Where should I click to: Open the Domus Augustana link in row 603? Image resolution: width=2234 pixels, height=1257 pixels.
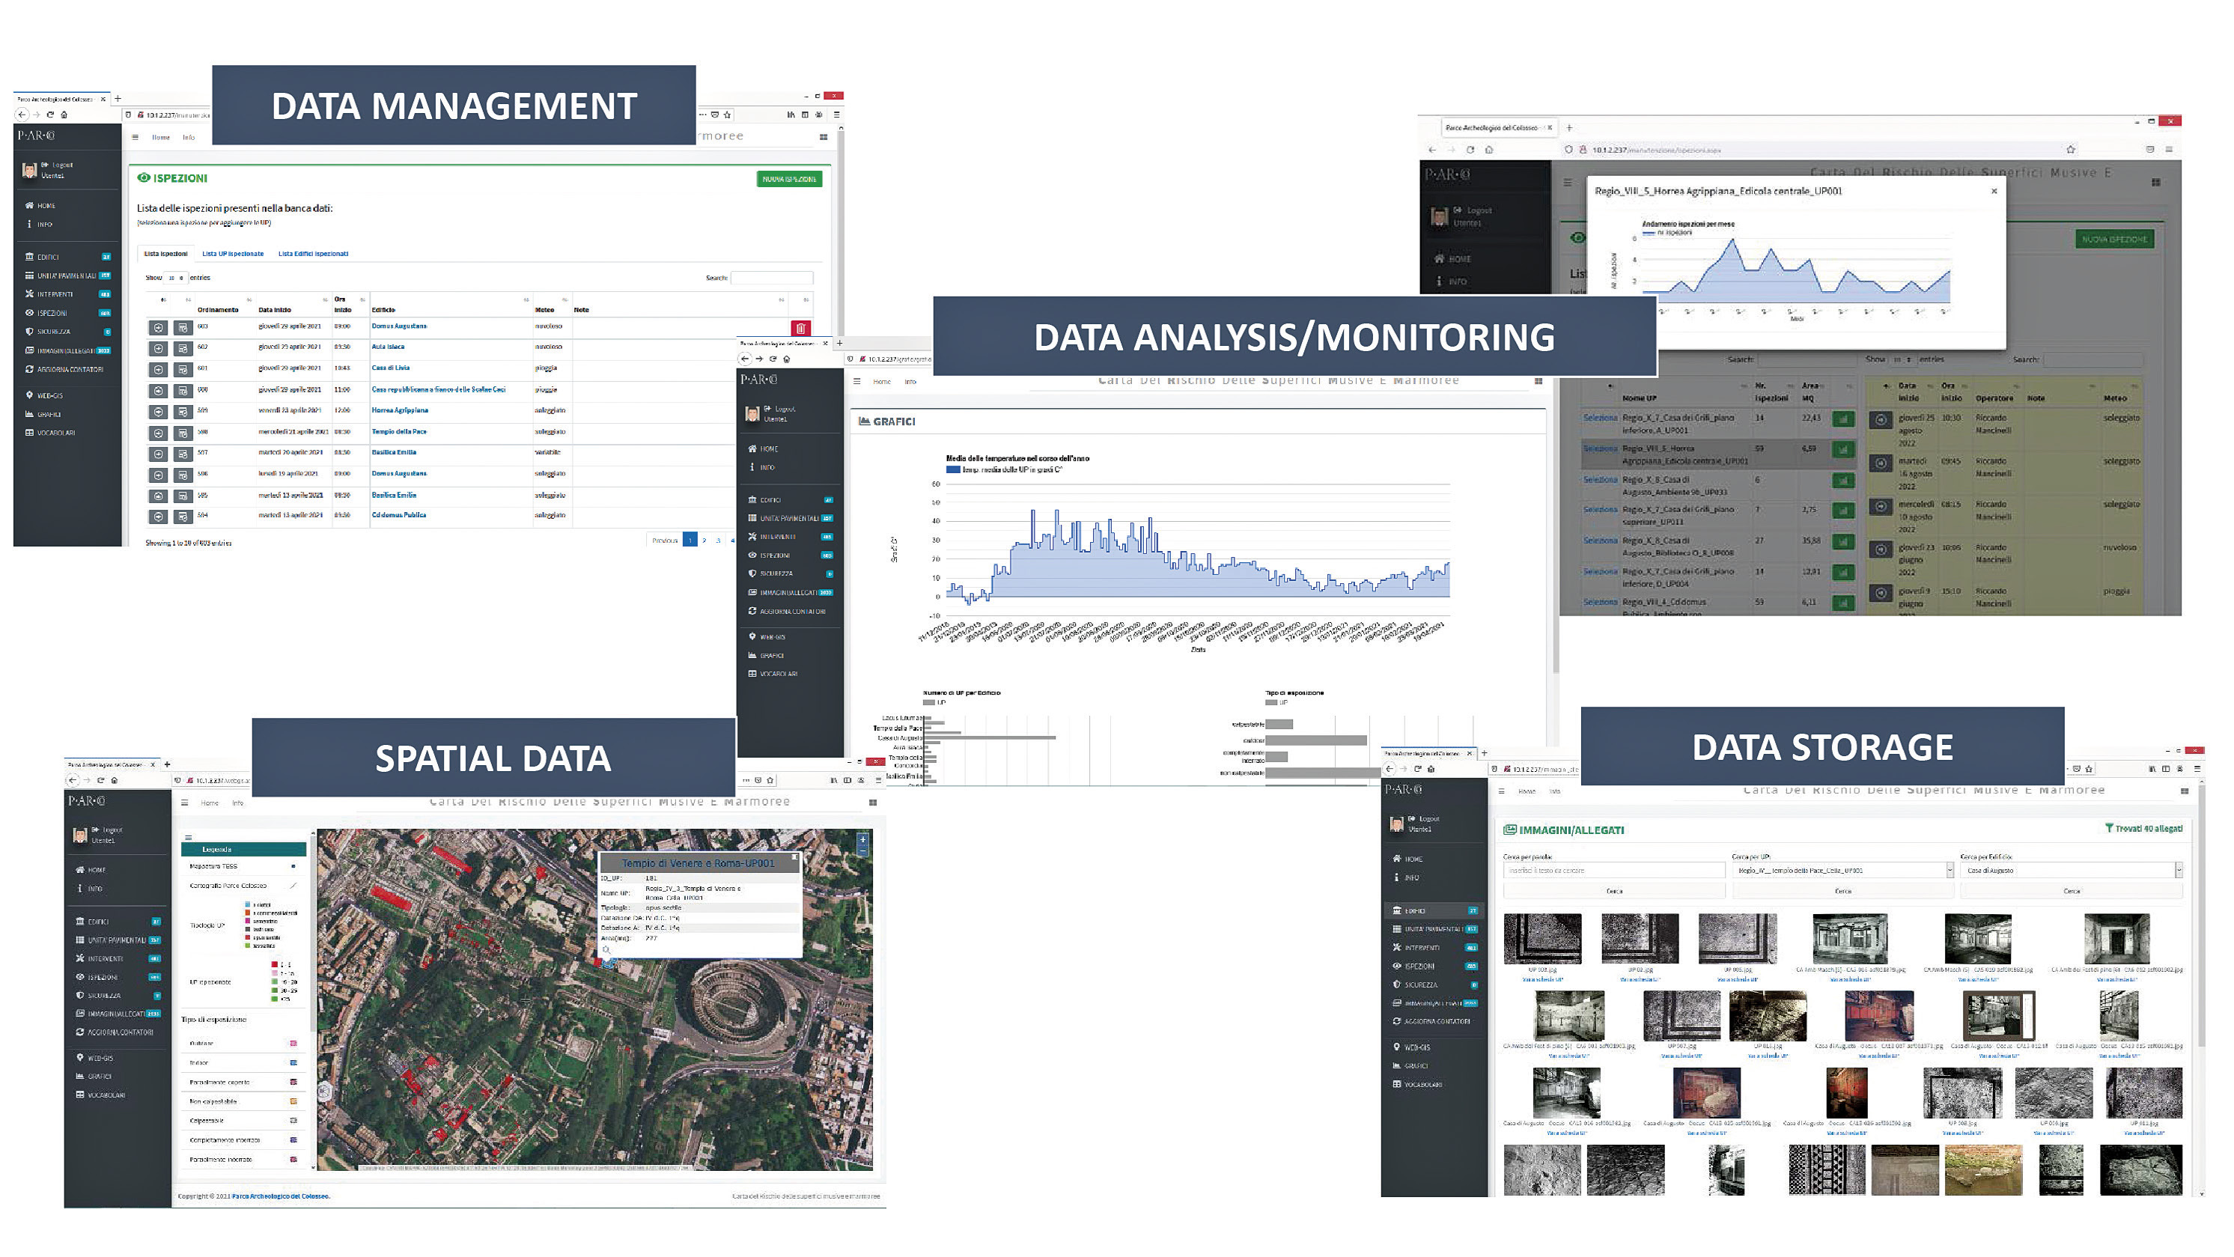click(399, 326)
